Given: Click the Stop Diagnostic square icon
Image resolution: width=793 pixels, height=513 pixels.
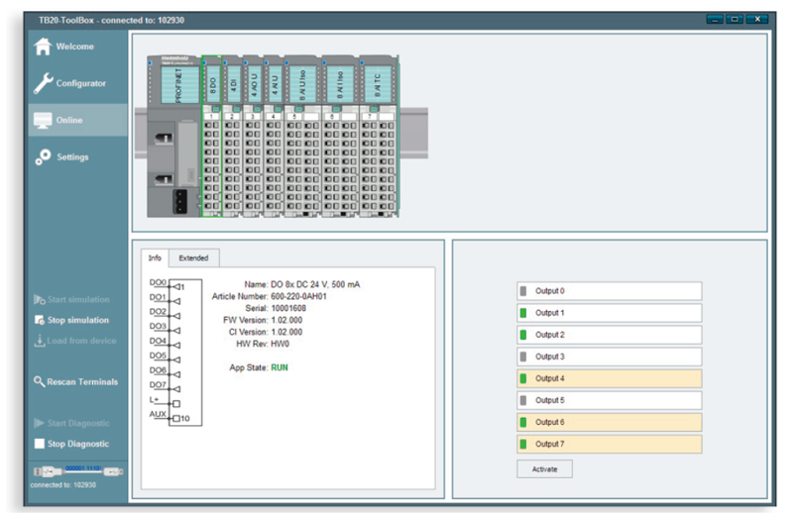Looking at the screenshot, I should click(40, 444).
